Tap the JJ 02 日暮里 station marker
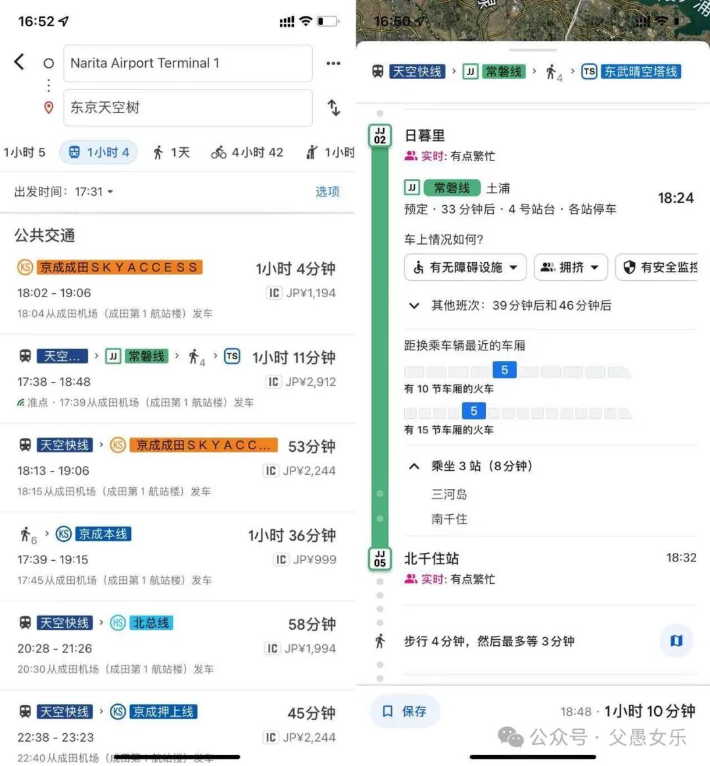 tap(380, 136)
